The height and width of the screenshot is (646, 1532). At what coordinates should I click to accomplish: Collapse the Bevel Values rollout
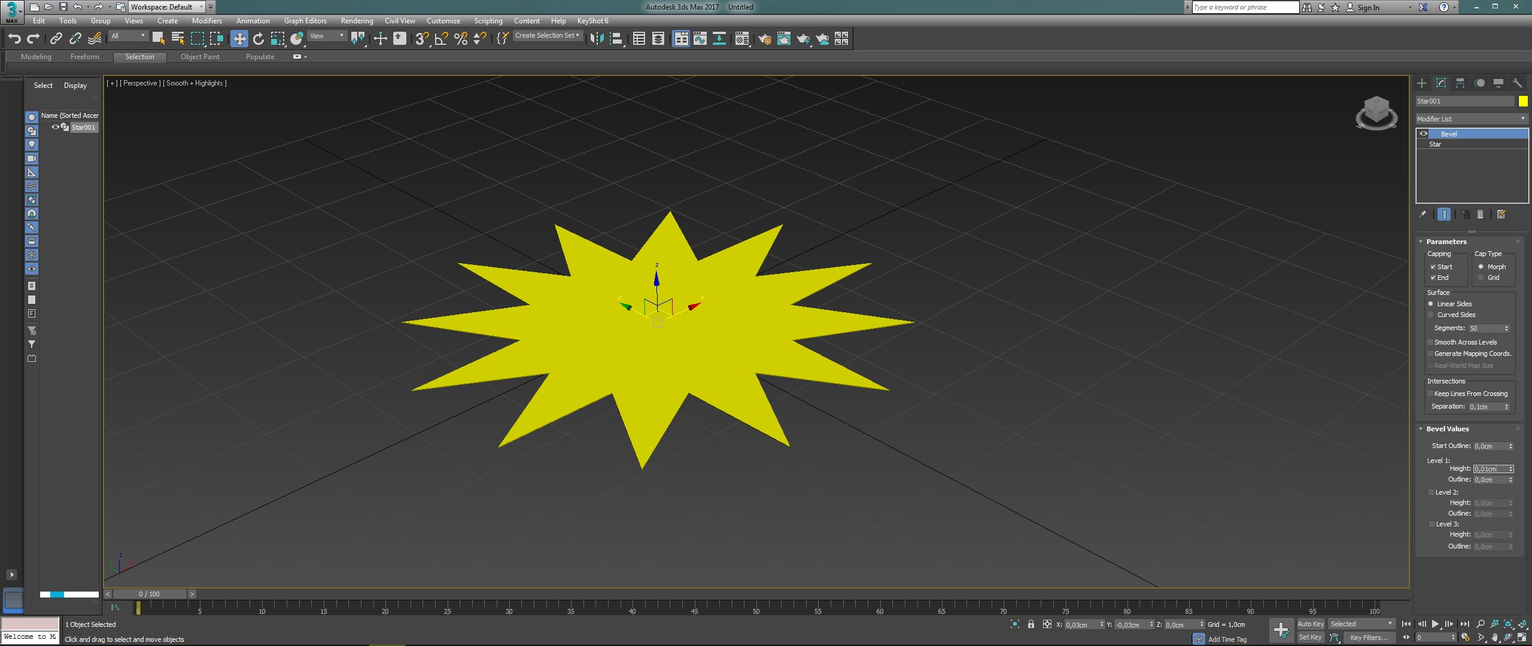click(x=1446, y=429)
